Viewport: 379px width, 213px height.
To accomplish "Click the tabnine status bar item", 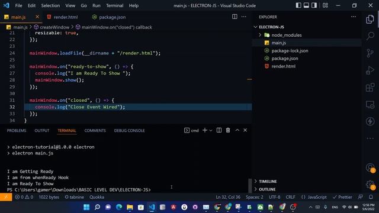I will [x=74, y=197].
